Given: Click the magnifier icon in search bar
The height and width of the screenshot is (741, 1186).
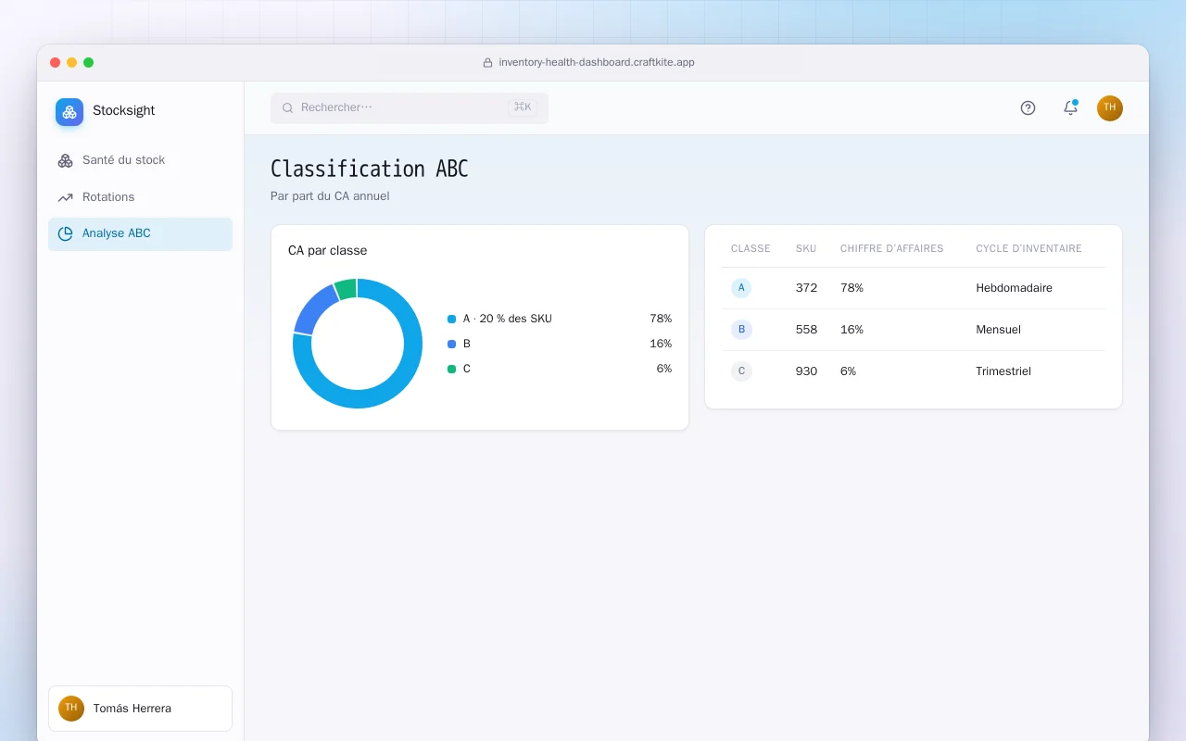Looking at the screenshot, I should (287, 107).
